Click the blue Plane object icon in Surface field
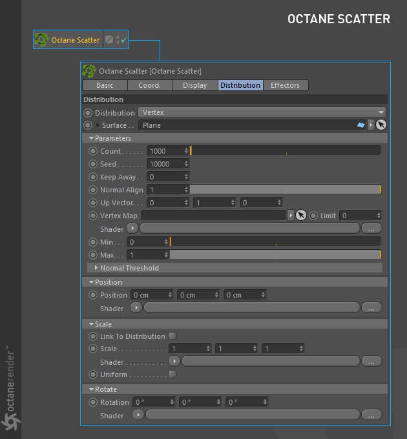 (360, 125)
